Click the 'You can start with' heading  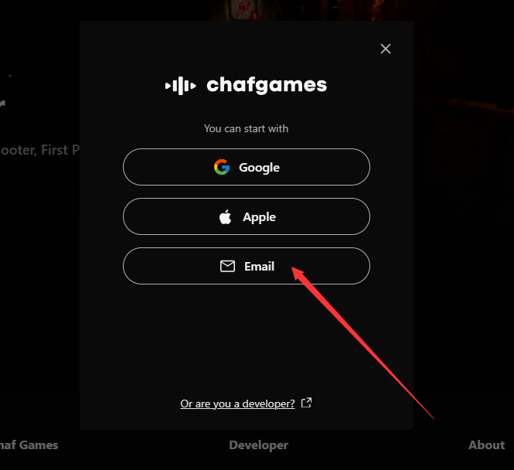247,128
